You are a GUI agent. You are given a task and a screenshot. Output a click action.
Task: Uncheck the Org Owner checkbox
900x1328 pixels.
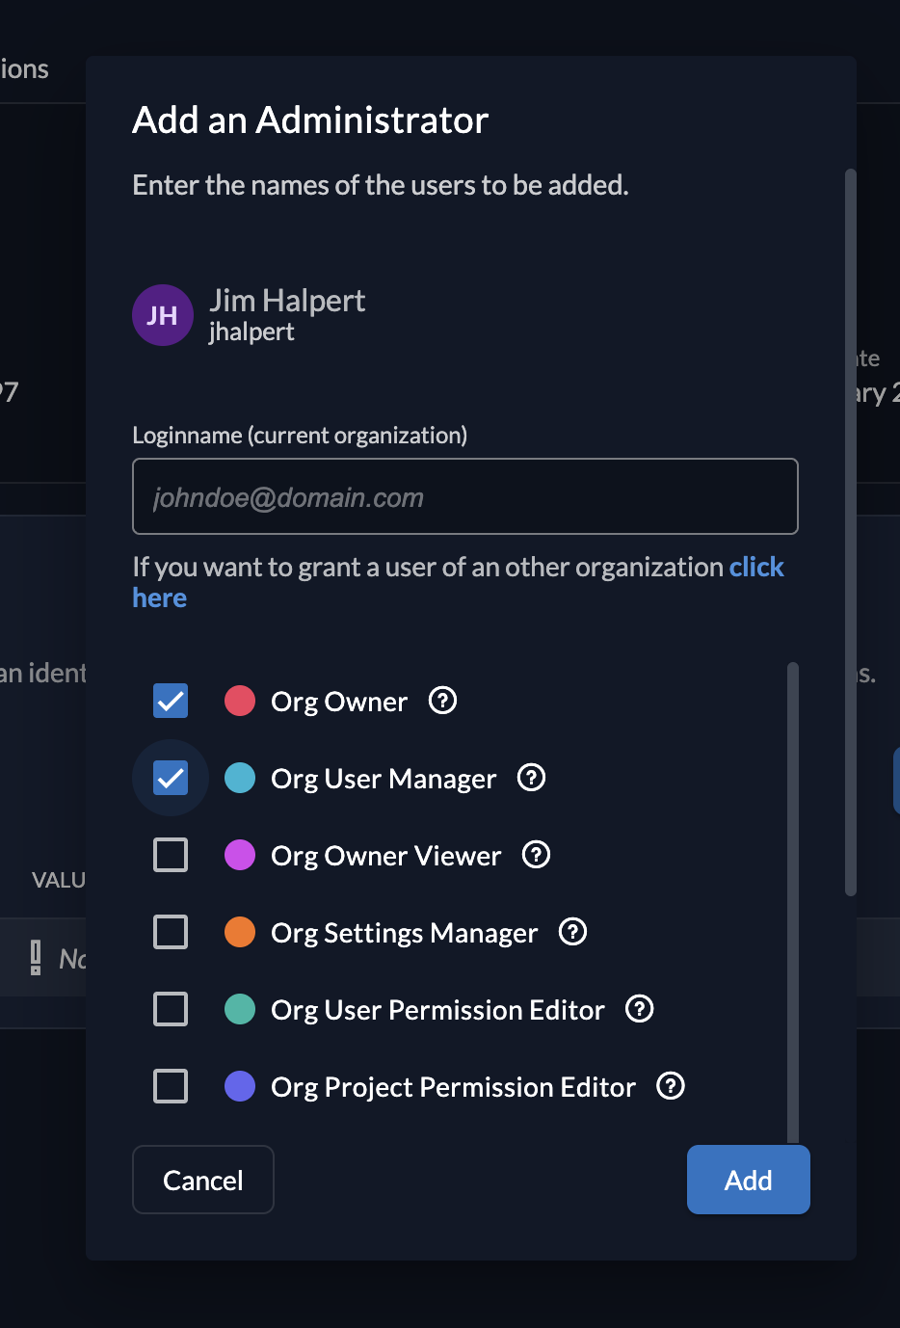coord(171,701)
